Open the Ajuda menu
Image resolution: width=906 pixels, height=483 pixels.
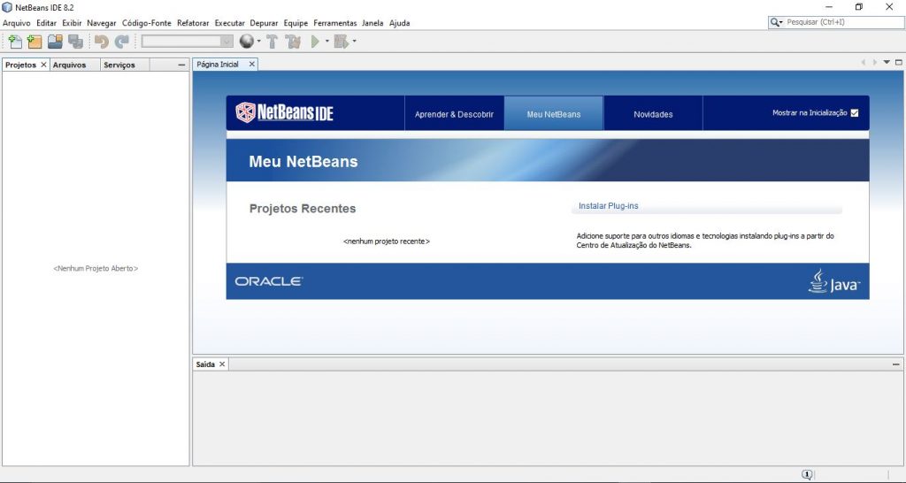399,23
